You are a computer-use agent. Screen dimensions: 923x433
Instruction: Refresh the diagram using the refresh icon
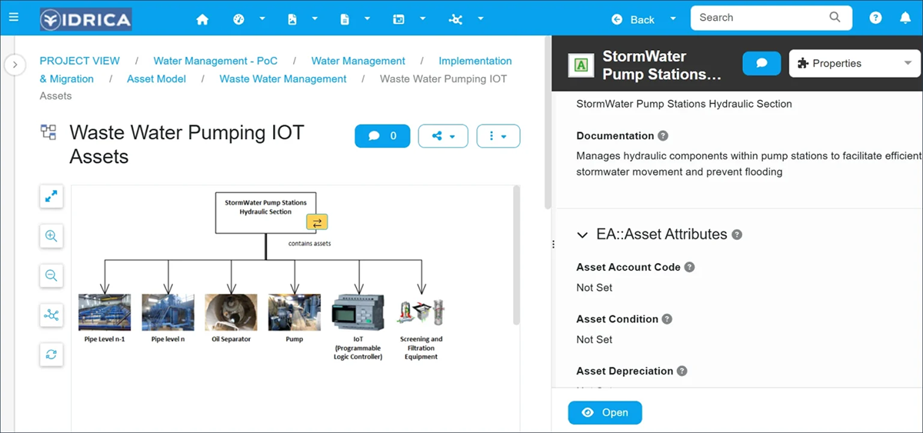coord(52,355)
